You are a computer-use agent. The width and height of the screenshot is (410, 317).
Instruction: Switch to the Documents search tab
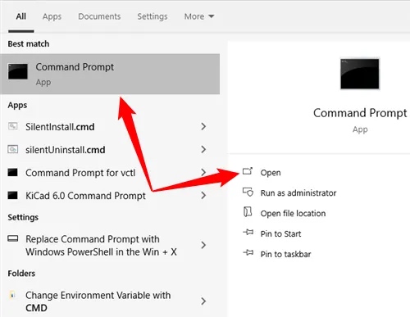coord(99,16)
